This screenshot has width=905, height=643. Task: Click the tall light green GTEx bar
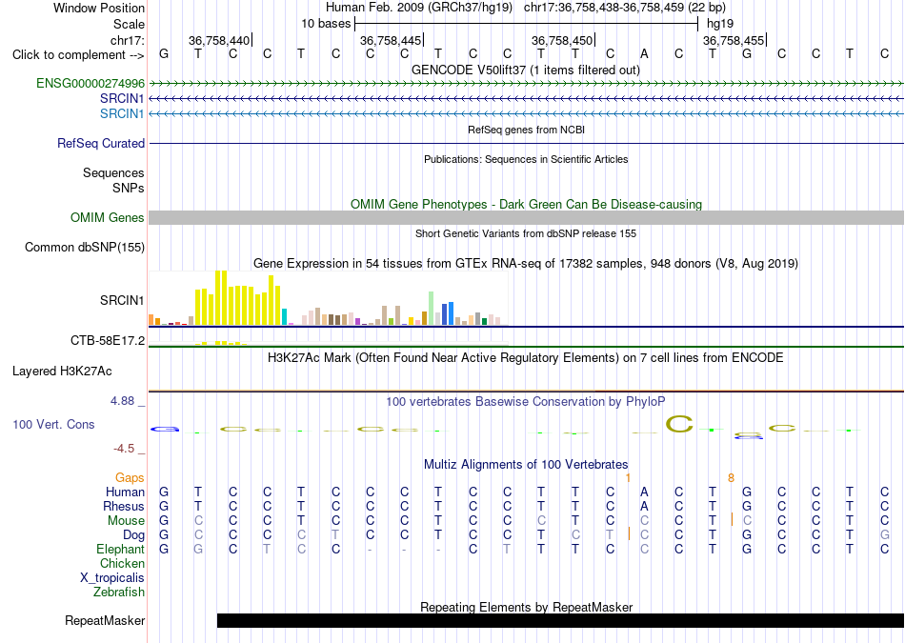tap(431, 309)
